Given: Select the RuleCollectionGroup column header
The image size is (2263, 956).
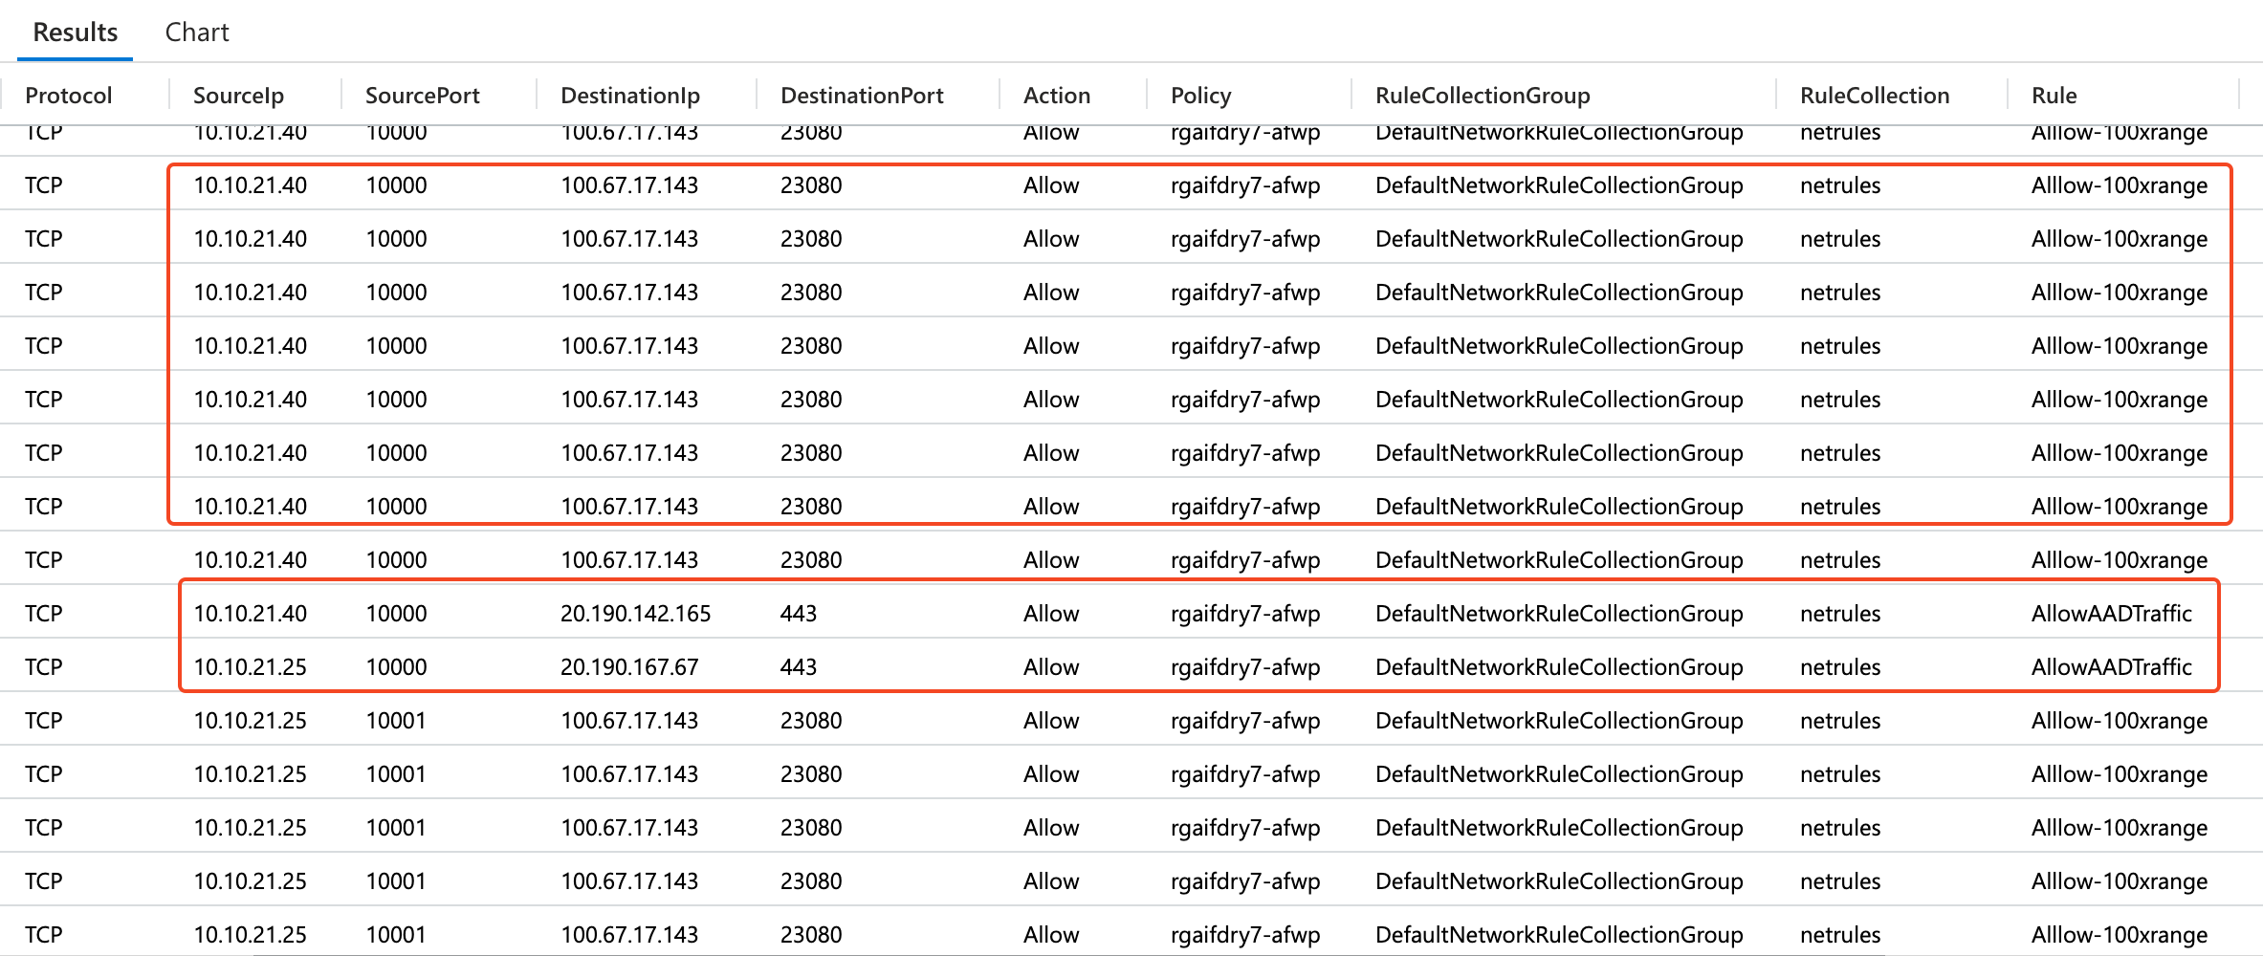Looking at the screenshot, I should pos(1482,96).
